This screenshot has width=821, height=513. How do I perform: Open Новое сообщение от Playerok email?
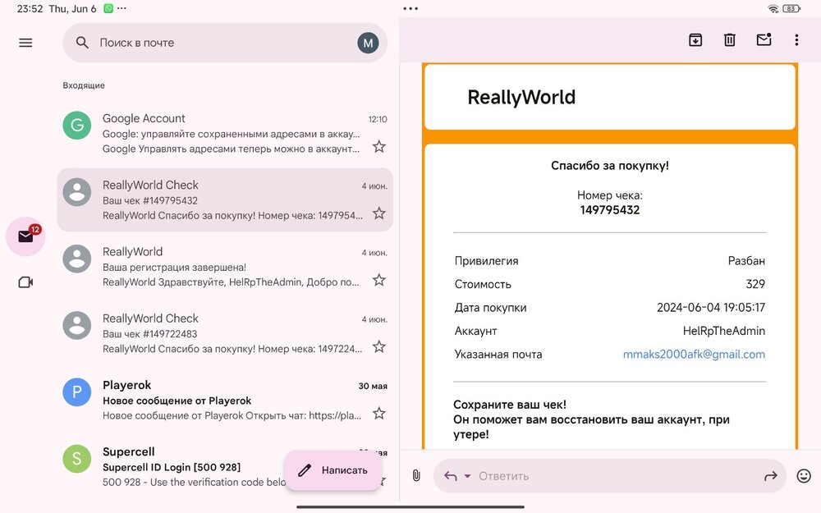pyautogui.click(x=225, y=401)
